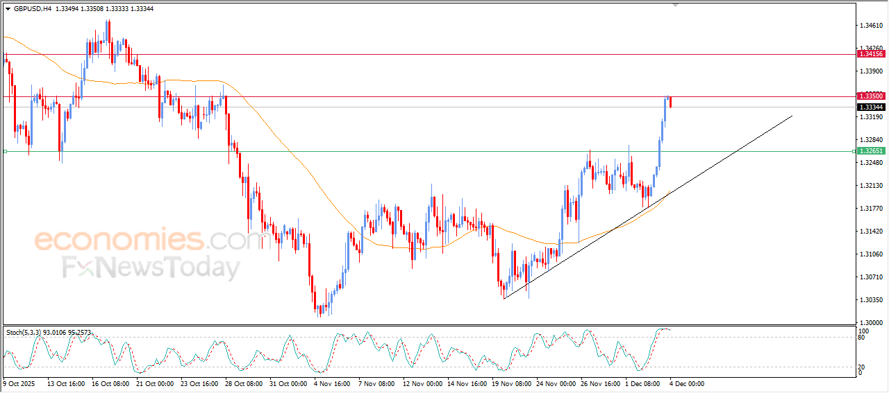Viewport: 889px width, 393px height.
Task: Click the green line's left square handle
Action: (x=5, y=151)
